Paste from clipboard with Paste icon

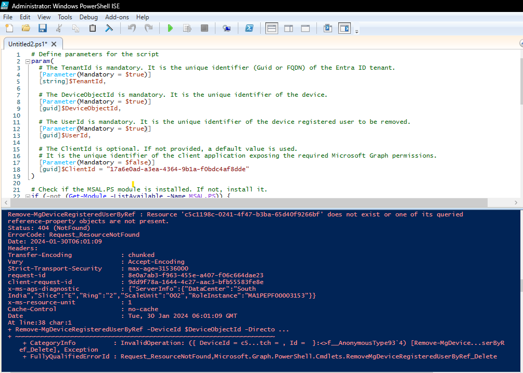(x=93, y=28)
